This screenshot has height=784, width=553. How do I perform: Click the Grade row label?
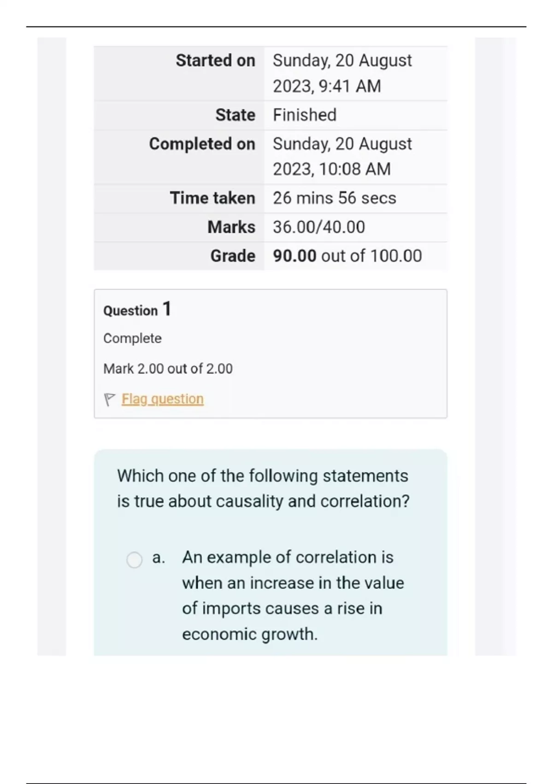[232, 256]
